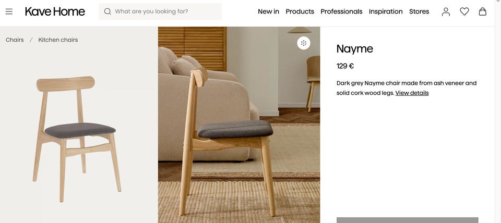Click the magnifying glass search icon
The height and width of the screenshot is (223, 501).
[108, 11]
